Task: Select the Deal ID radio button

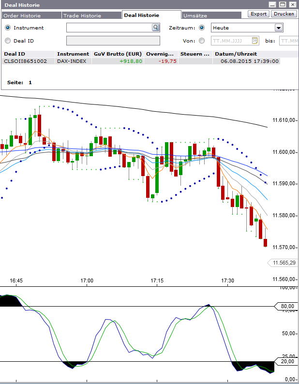Action: [x=8, y=41]
